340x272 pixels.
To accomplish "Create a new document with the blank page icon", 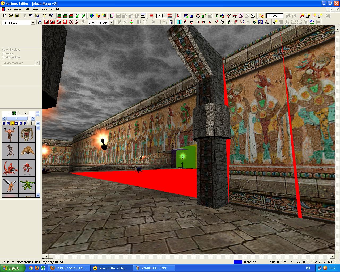I will pyautogui.click(x=5, y=16).
